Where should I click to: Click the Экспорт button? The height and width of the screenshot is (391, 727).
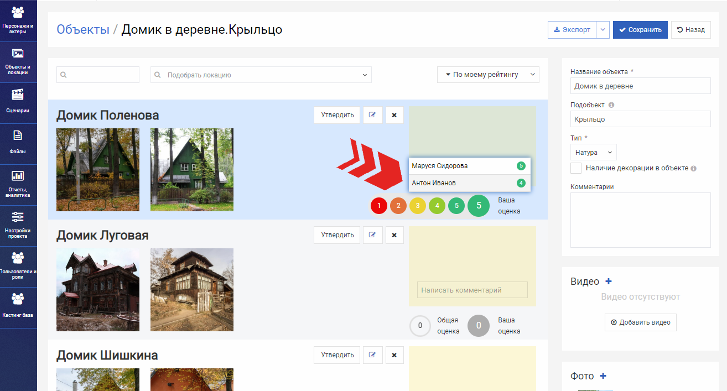coord(572,30)
